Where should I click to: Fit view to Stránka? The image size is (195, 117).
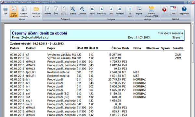pyautogui.click(x=48, y=10)
